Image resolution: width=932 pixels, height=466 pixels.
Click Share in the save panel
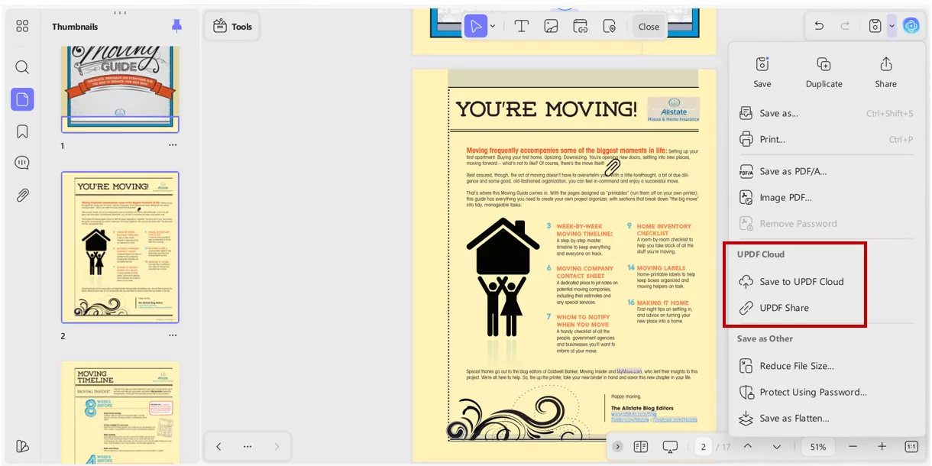pyautogui.click(x=886, y=73)
